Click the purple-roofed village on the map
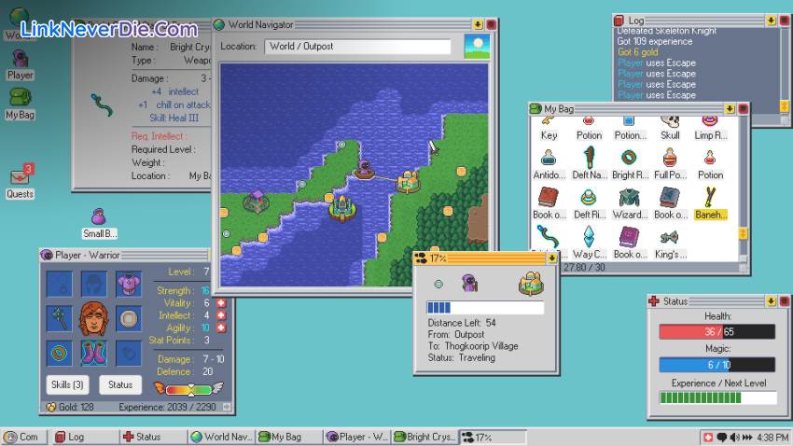This screenshot has height=446, width=793. 257,202
